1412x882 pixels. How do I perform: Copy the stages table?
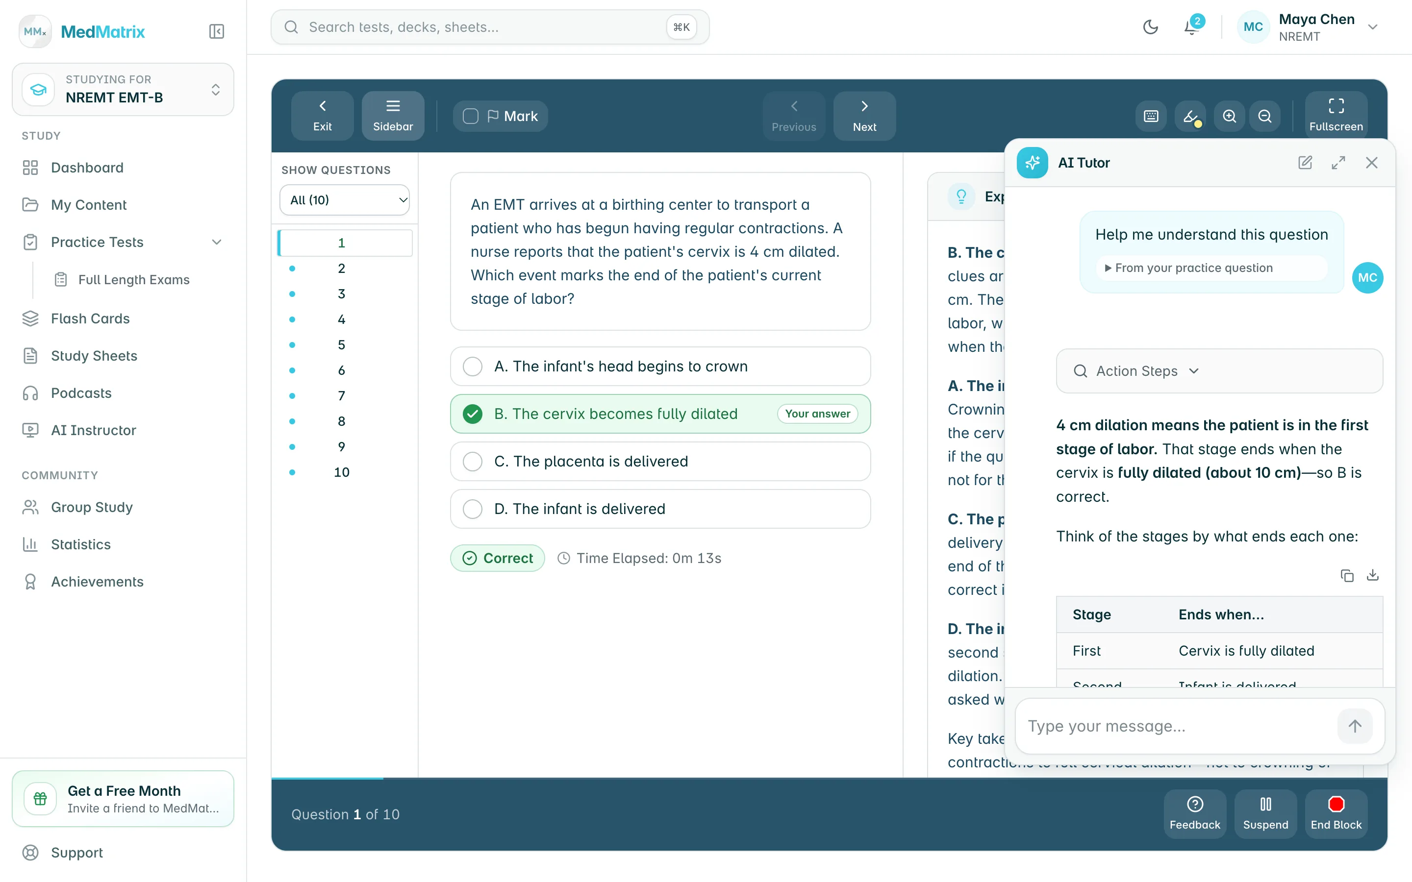tap(1347, 576)
